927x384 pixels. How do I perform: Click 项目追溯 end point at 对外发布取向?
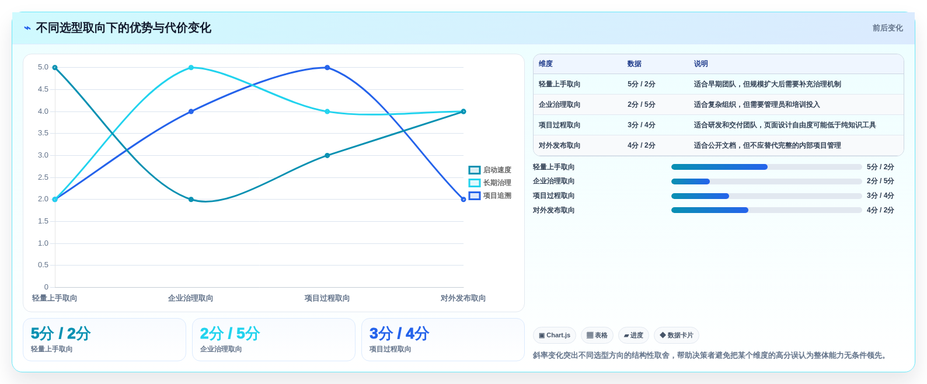coord(463,200)
